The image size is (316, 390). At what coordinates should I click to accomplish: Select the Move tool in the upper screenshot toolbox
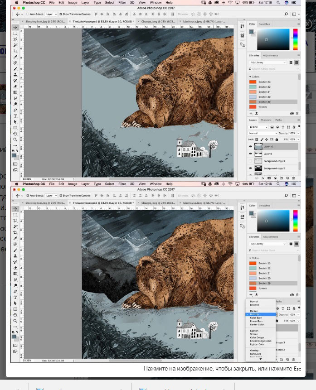click(15, 27)
